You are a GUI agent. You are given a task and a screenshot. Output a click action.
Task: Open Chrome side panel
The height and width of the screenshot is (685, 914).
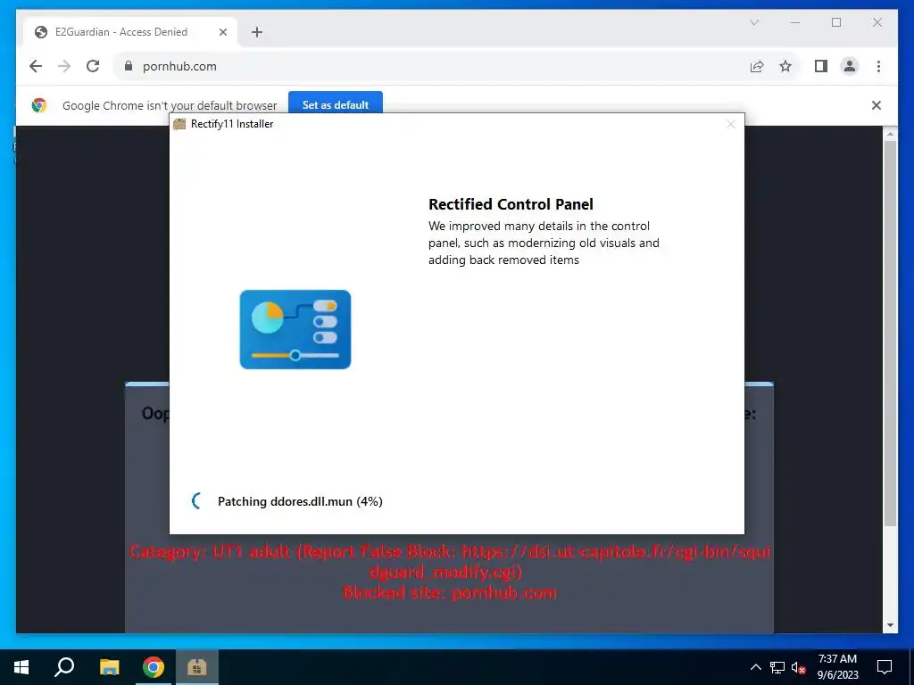click(x=821, y=66)
